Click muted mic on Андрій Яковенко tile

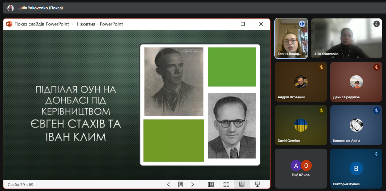[x=321, y=67]
